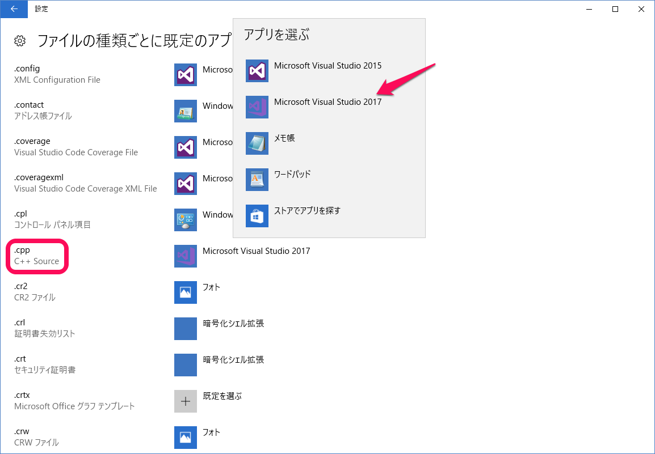This screenshot has width=655, height=454.
Task: Click the .cpp C++ Source file type label
Action: pyautogui.click(x=37, y=256)
